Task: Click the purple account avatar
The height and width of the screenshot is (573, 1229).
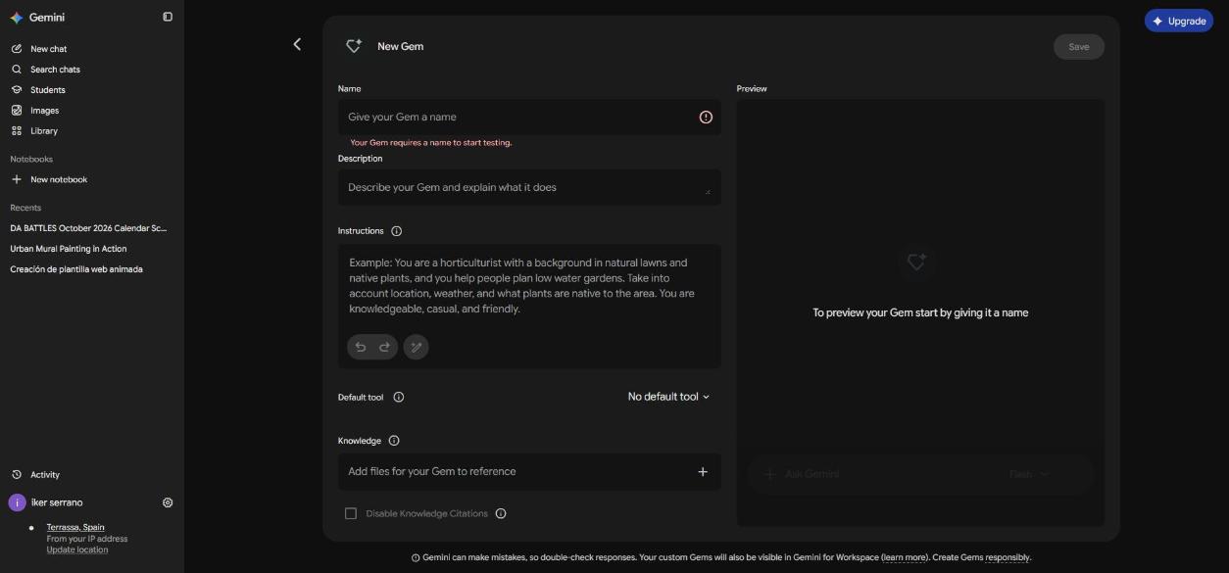Action: [17, 502]
